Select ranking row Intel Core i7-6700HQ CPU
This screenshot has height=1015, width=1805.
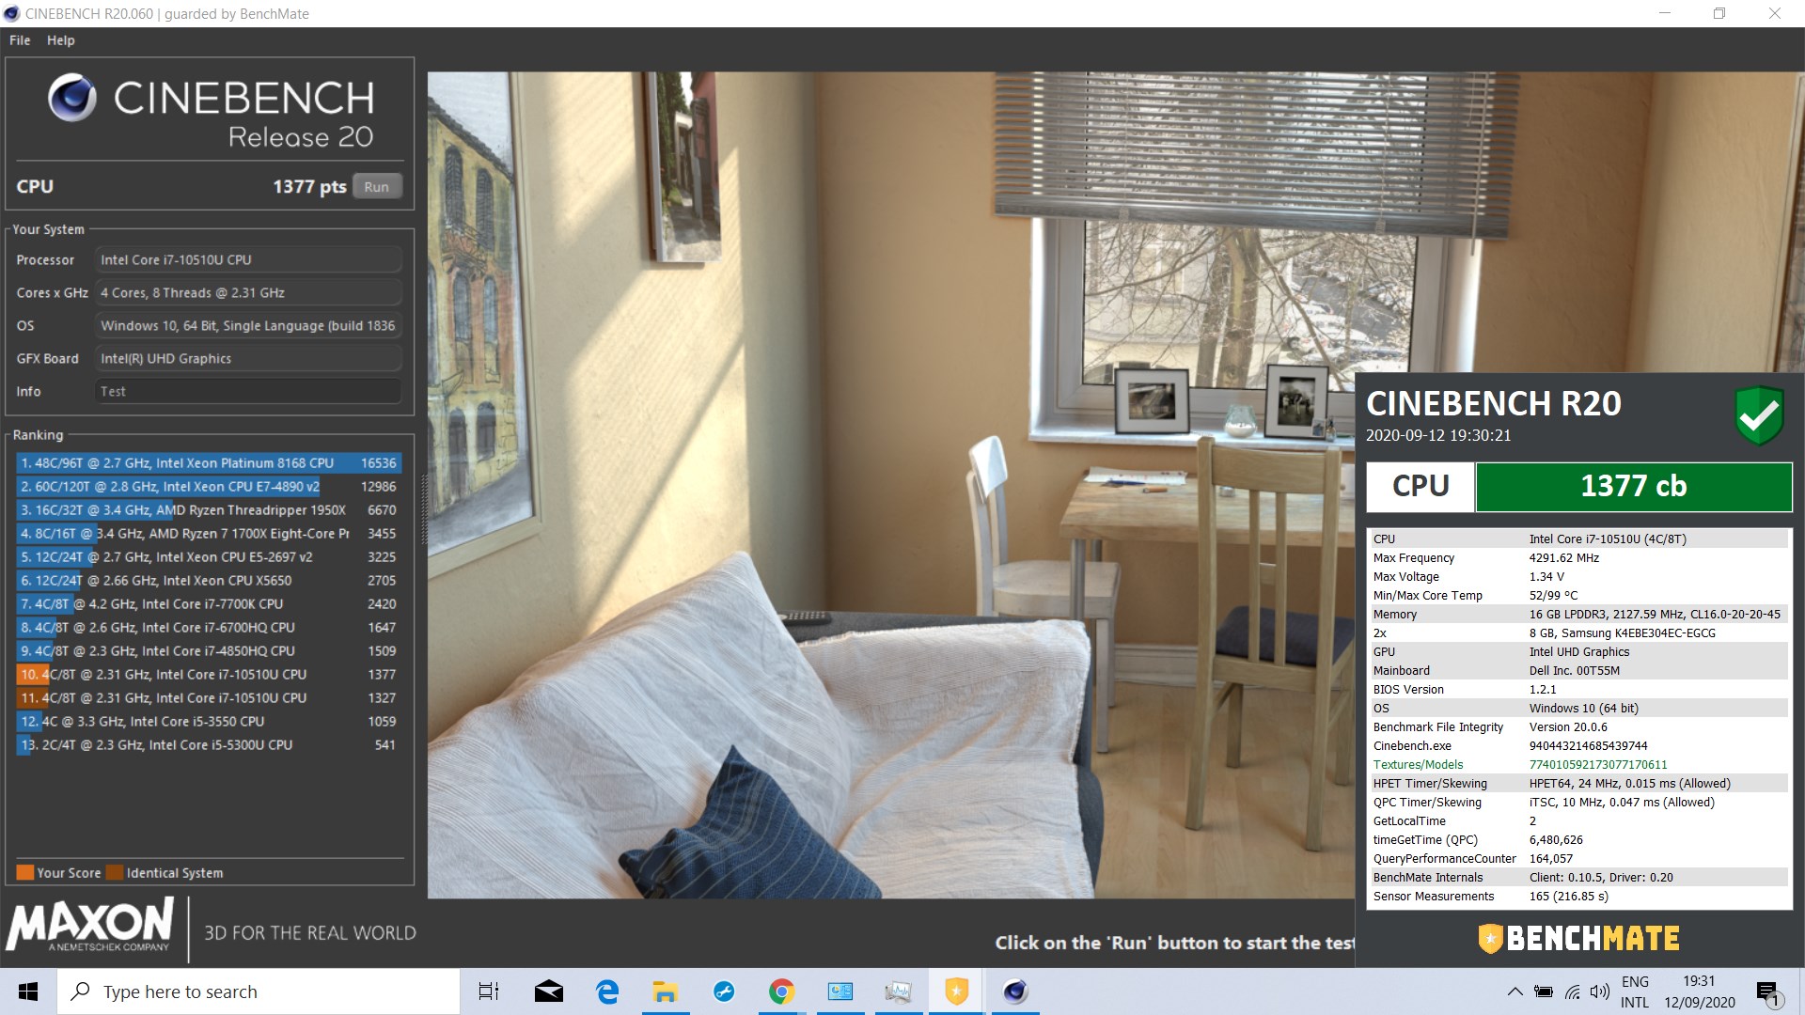pos(209,627)
